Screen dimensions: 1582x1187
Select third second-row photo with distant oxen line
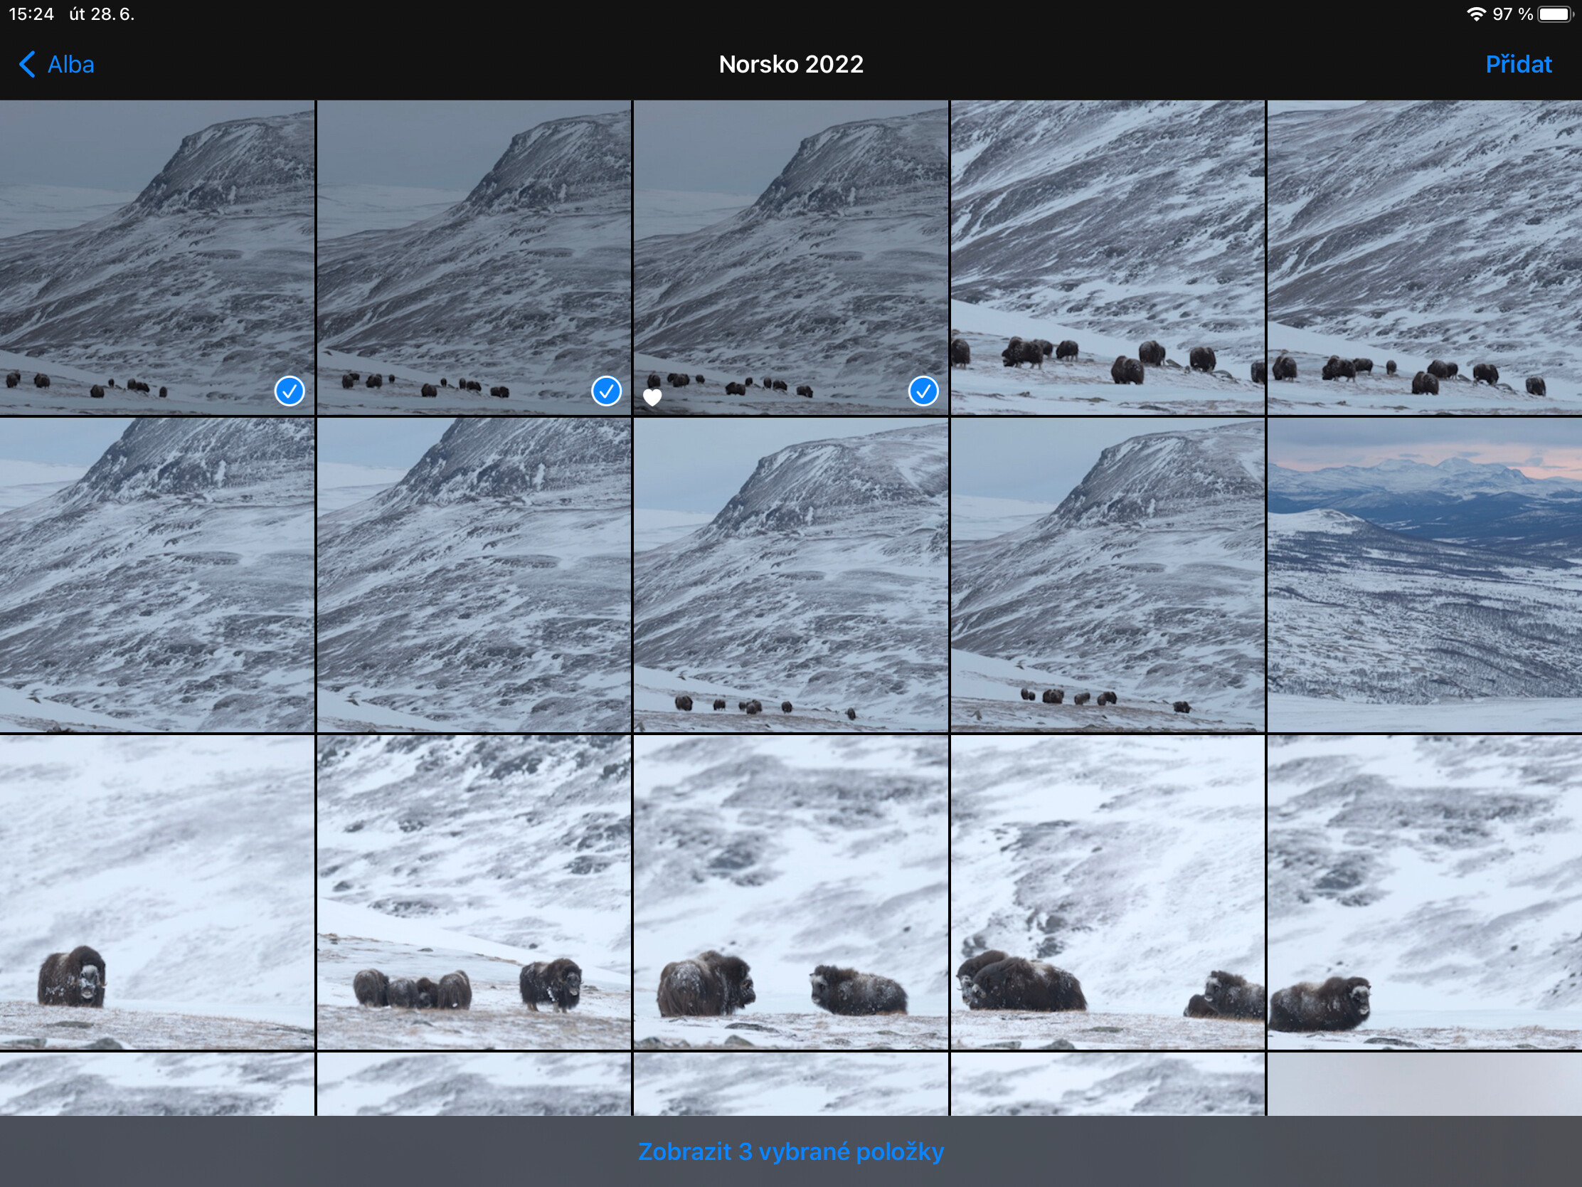tap(791, 575)
